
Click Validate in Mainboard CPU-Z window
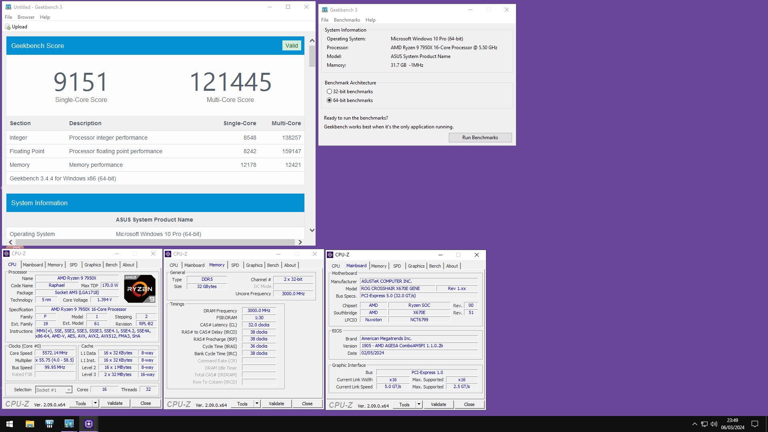pyautogui.click(x=438, y=404)
